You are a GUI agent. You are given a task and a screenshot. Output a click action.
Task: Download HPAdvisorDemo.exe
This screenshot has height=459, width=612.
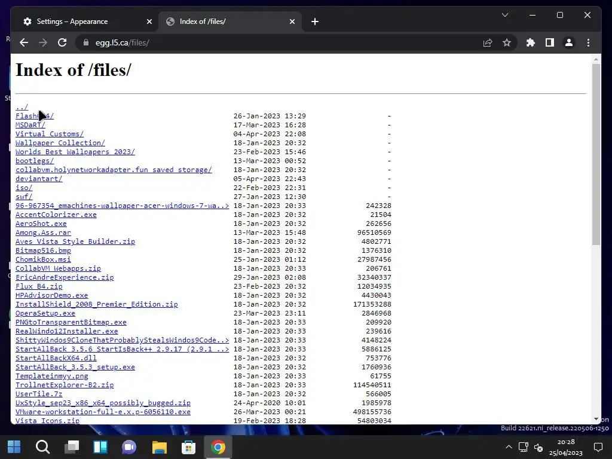point(52,295)
